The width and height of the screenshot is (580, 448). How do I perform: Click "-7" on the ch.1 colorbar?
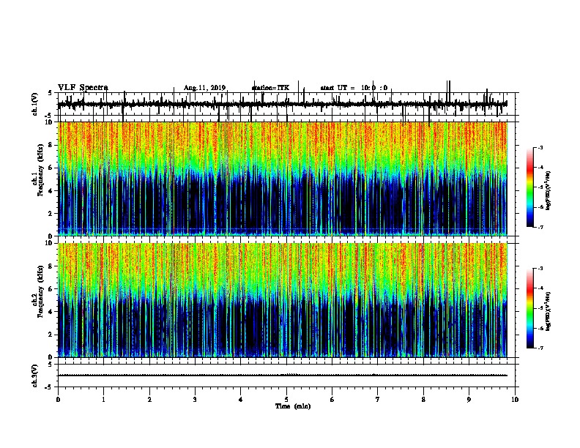540,227
